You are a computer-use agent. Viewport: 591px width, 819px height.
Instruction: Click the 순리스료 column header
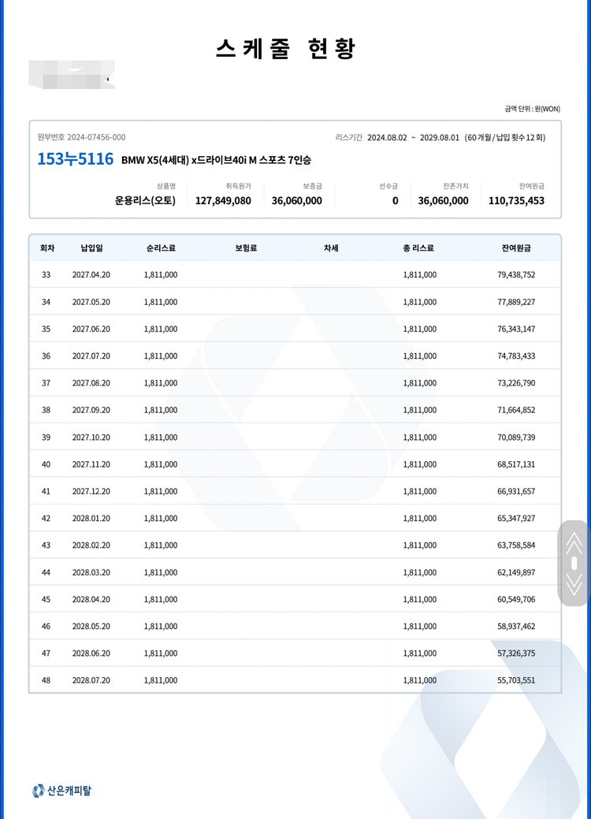[x=161, y=248]
